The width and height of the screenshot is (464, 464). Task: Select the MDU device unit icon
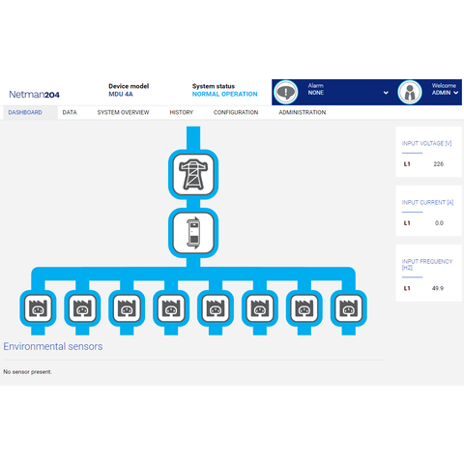[193, 233]
